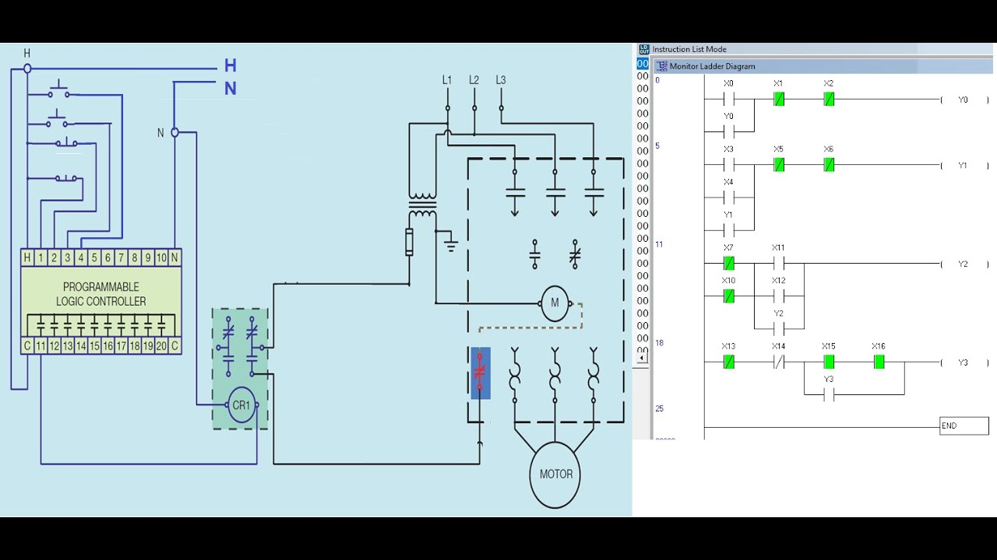The width and height of the screenshot is (997, 560).
Task: Select the X12 contact
Action: pos(778,296)
